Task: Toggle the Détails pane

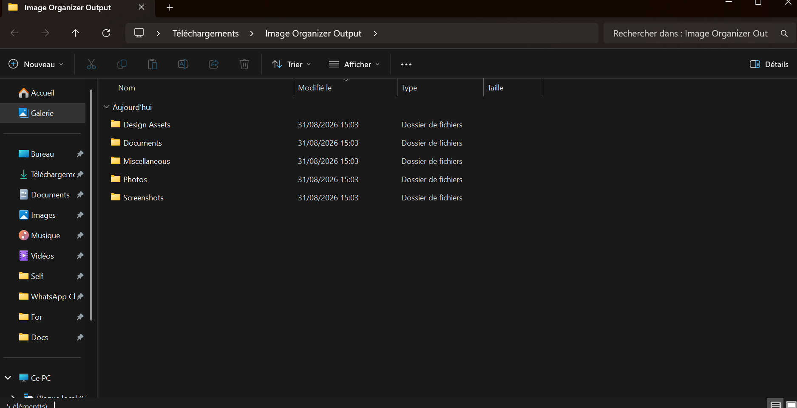Action: point(769,64)
